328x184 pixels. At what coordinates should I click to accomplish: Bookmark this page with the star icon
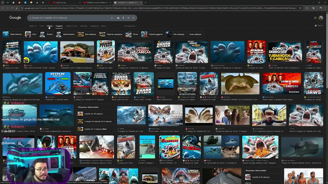[300, 8]
